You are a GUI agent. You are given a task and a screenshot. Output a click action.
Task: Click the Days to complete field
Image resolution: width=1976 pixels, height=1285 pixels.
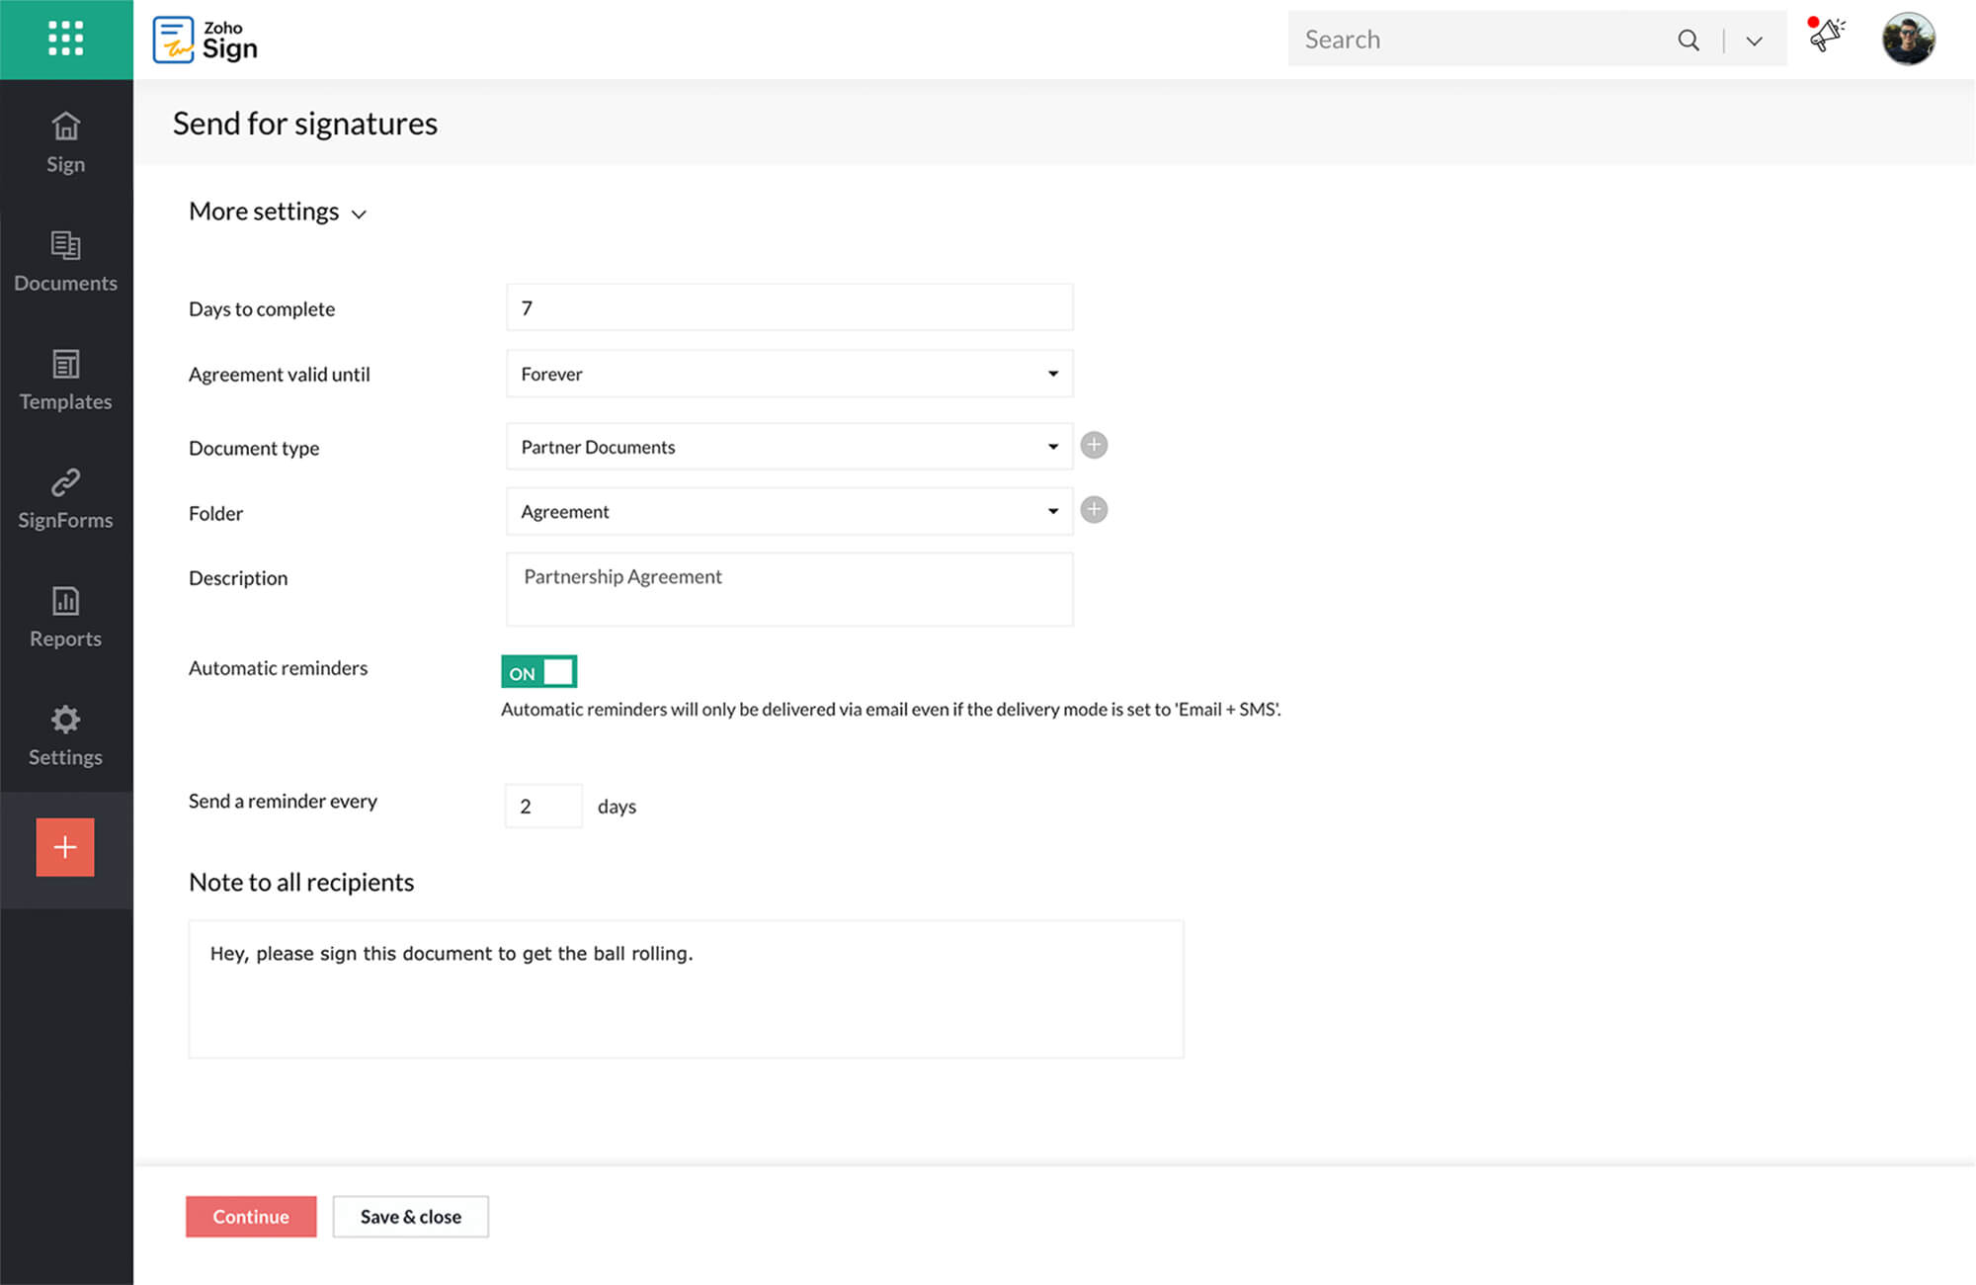click(x=788, y=308)
